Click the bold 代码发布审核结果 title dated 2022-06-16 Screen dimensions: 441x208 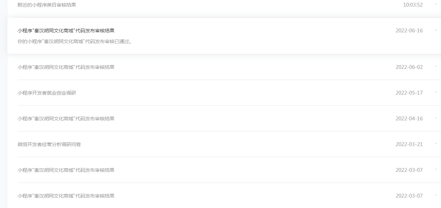click(66, 31)
